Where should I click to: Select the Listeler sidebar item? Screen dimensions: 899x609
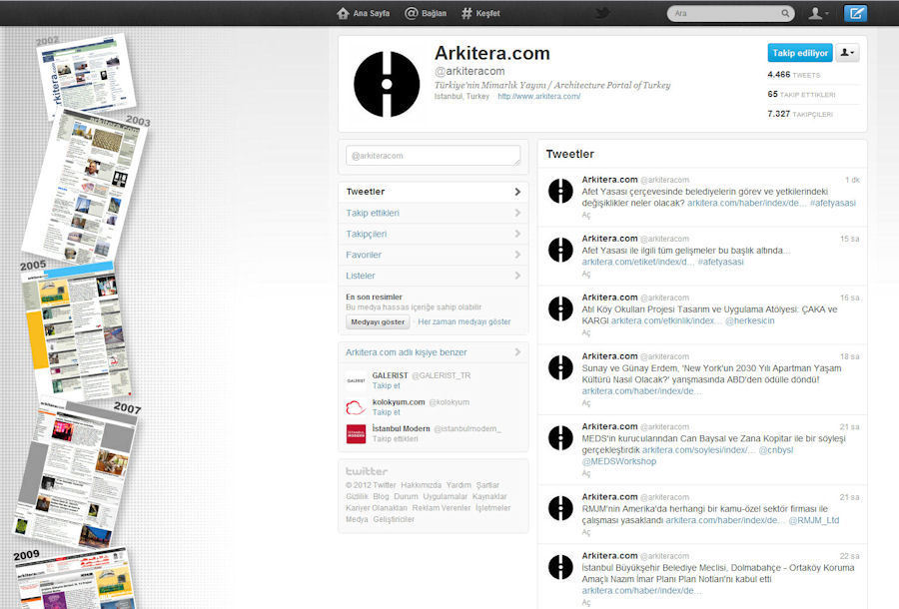point(434,276)
